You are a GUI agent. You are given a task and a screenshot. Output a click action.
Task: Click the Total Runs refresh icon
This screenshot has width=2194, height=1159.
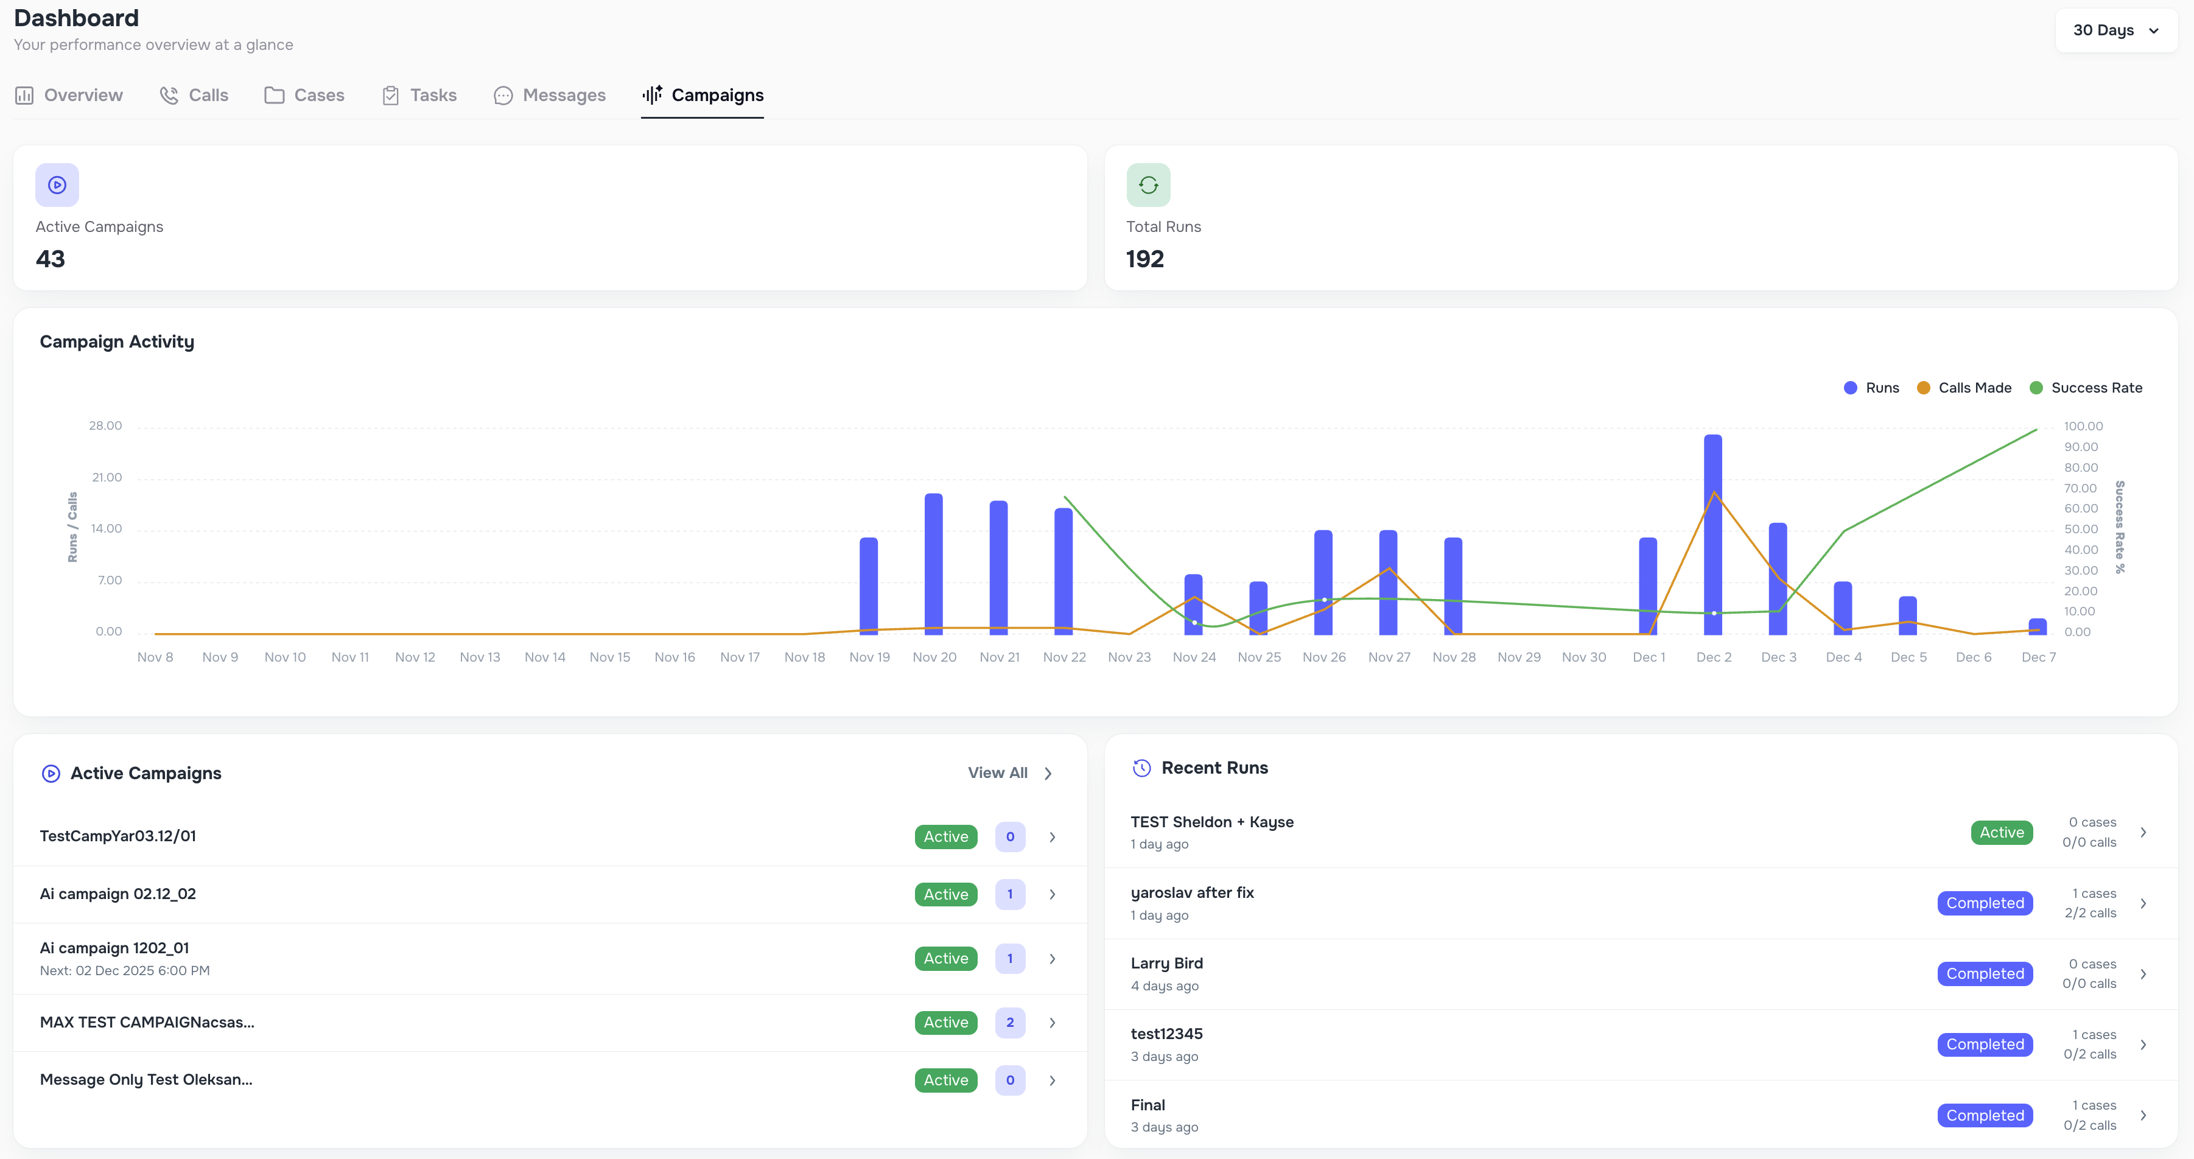1148,184
